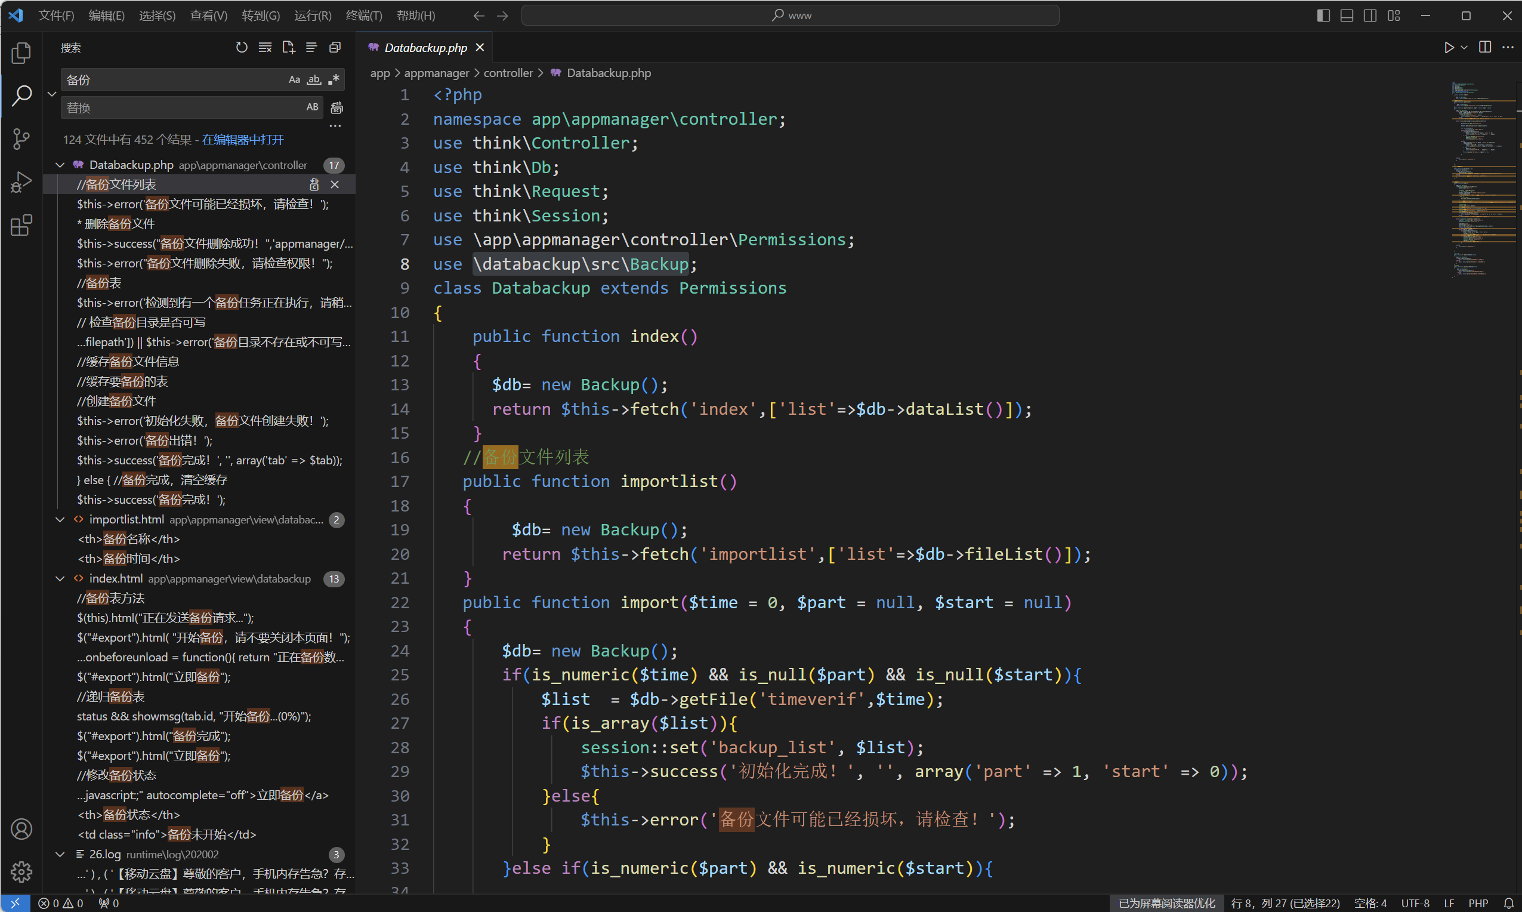Viewport: 1522px width, 912px height.
Task: Run the PHP file with play icon
Action: pos(1448,47)
